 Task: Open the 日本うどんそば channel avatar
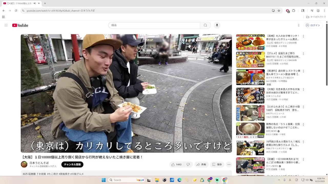pos(24,164)
